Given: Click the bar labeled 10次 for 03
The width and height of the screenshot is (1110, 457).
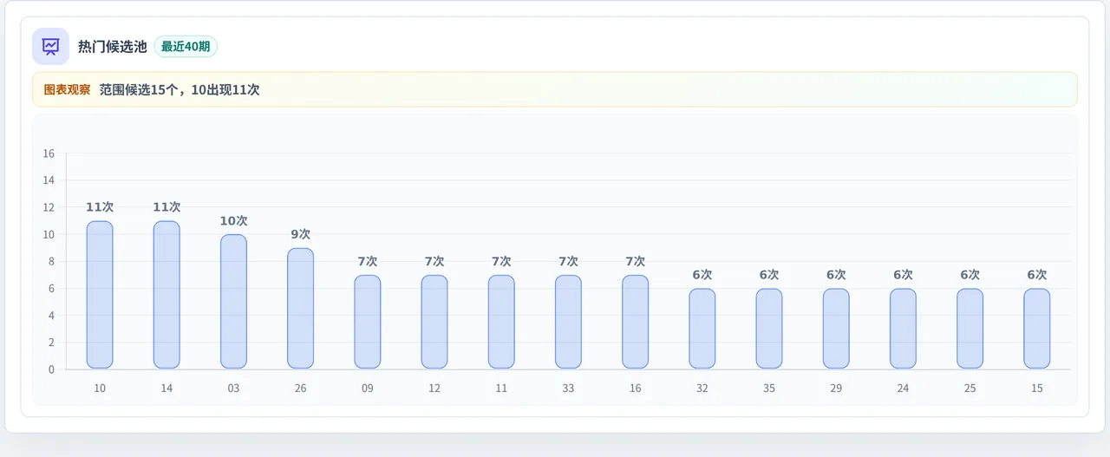Looking at the screenshot, I should [233, 302].
